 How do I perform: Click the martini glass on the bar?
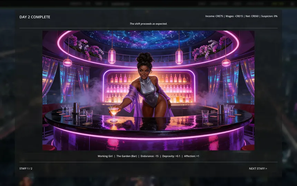click(x=113, y=113)
